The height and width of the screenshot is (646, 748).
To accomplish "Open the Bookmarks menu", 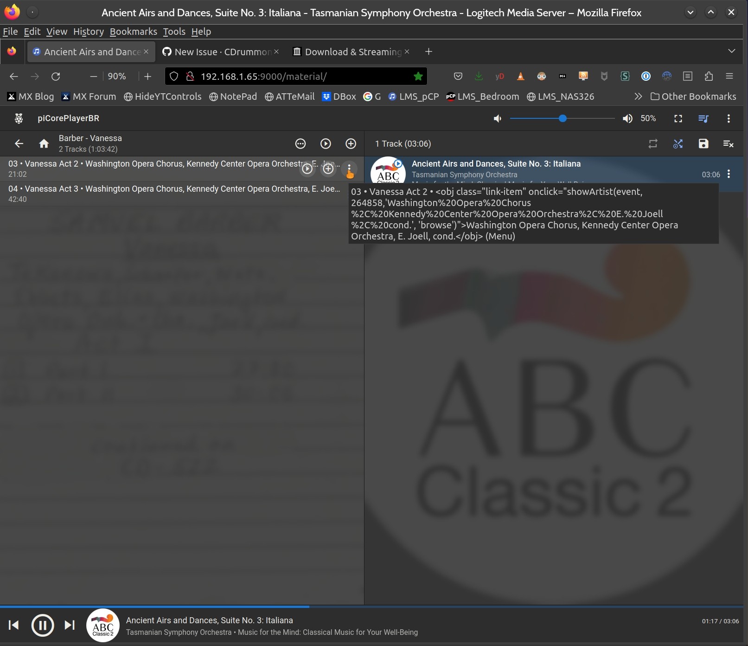I will (x=134, y=32).
